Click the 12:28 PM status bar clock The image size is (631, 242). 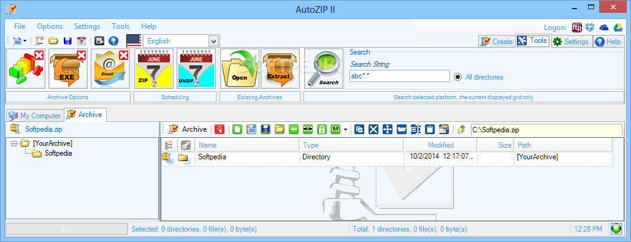click(x=588, y=229)
